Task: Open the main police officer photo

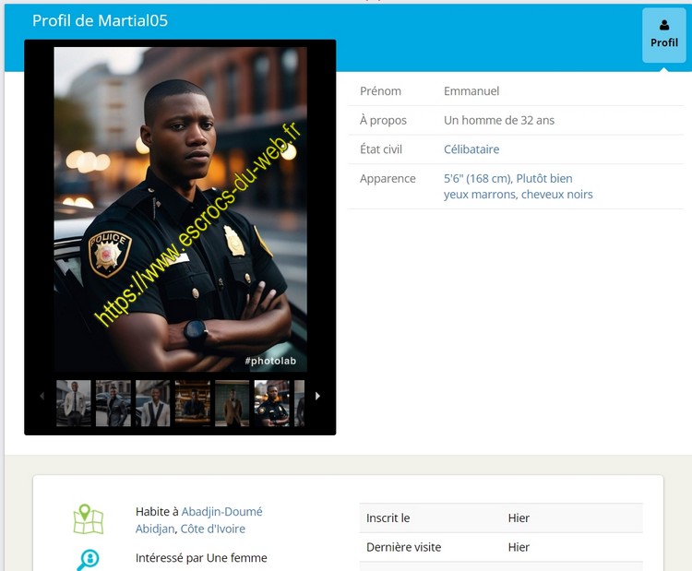Action: coord(180,209)
